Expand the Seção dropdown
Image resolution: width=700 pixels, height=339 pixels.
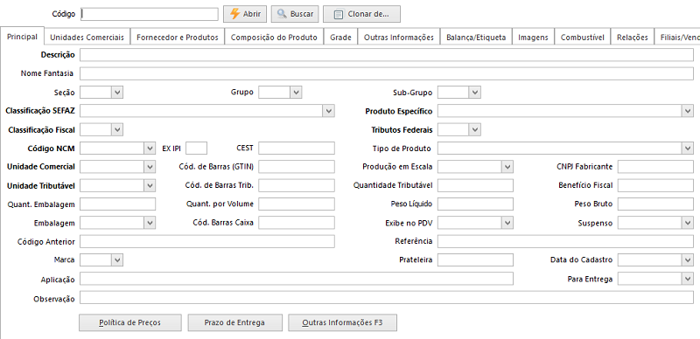pos(117,93)
